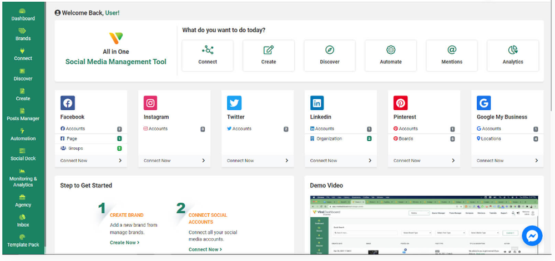Click the Monitoring & Analytics chart icon
This screenshot has width=555, height=261.
click(22, 171)
